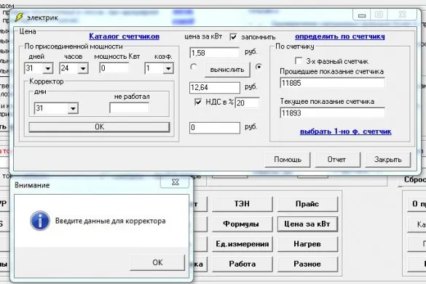Click the lightning bolt icon in электрик title bar

pos(19,17)
